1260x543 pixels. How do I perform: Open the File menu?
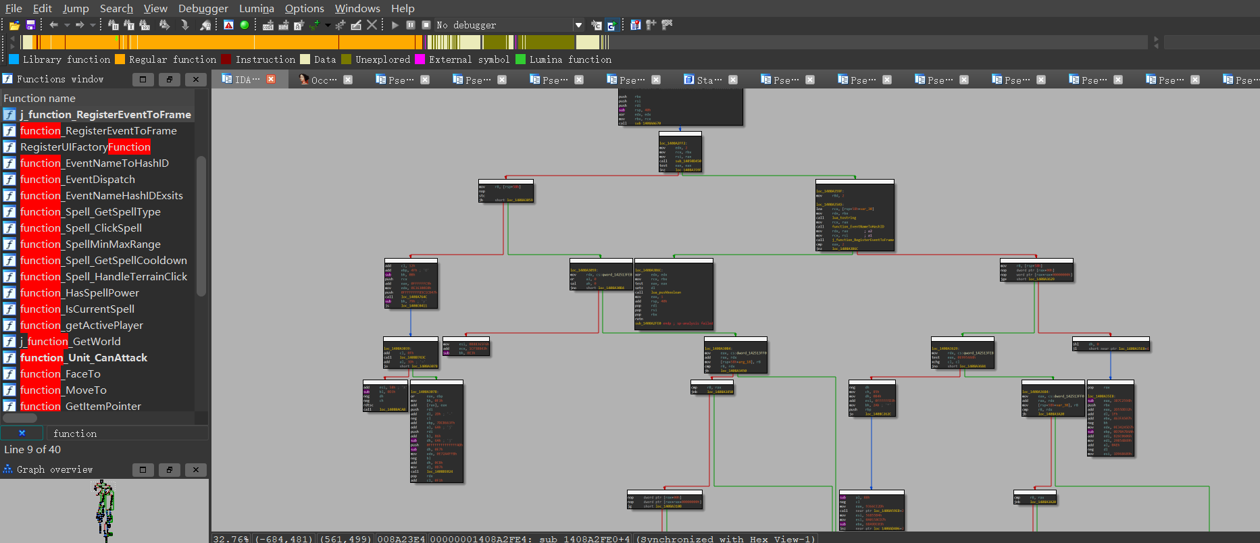coord(14,8)
